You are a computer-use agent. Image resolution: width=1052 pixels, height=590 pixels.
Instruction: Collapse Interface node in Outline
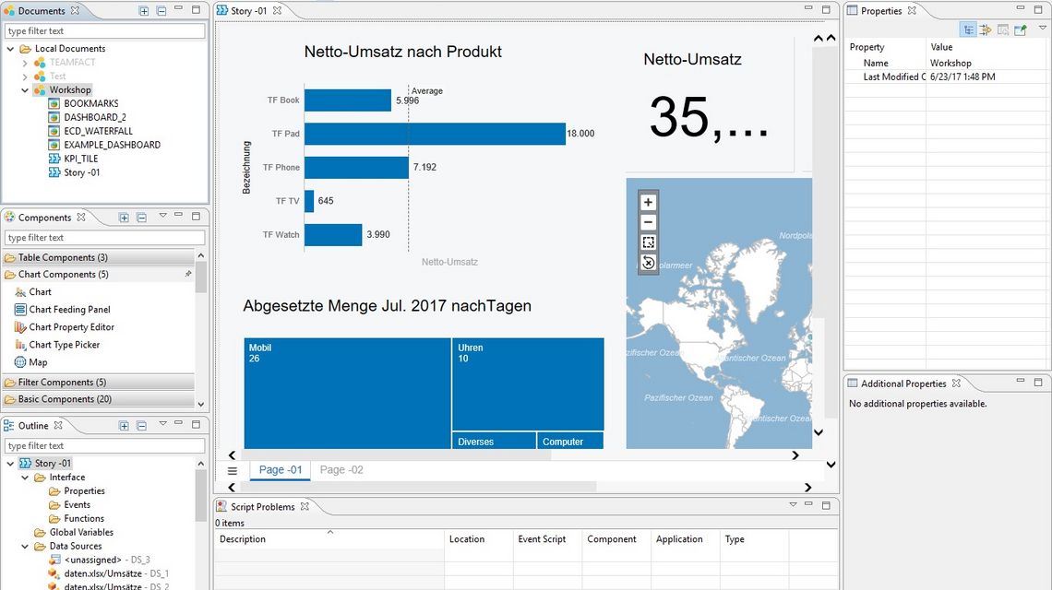(x=25, y=478)
